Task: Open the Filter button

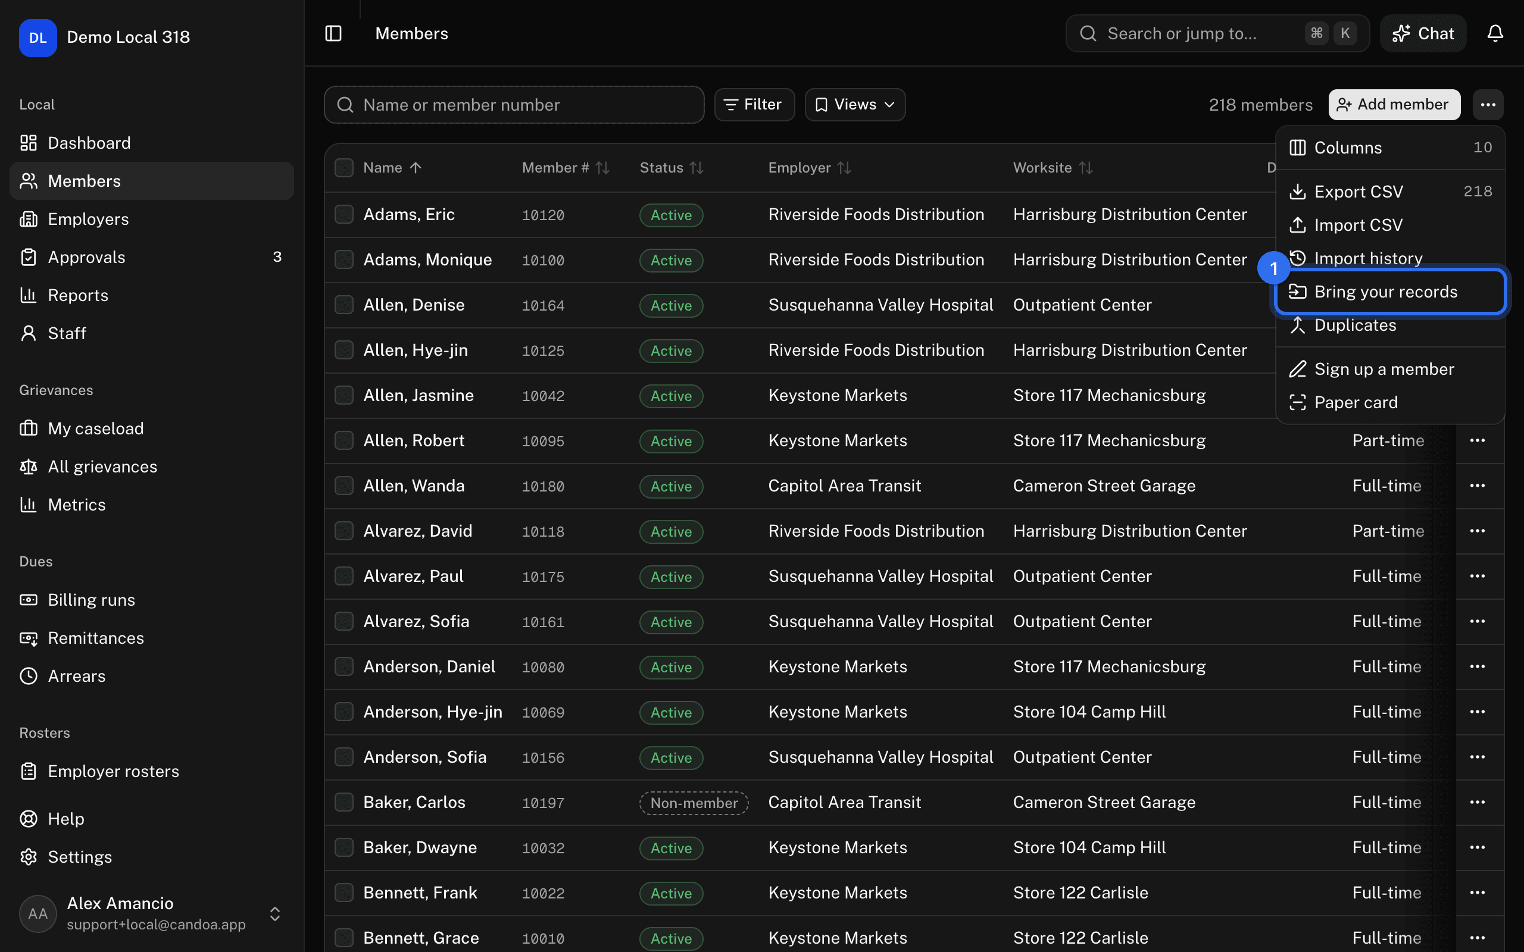Action: 754,105
